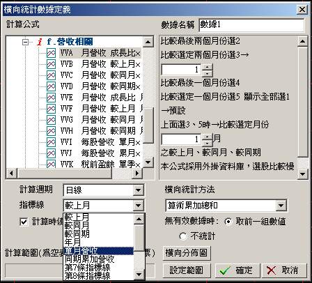Select the 取前一組數值 radio button
The width and height of the screenshot is (312, 283).
pyautogui.click(x=228, y=222)
